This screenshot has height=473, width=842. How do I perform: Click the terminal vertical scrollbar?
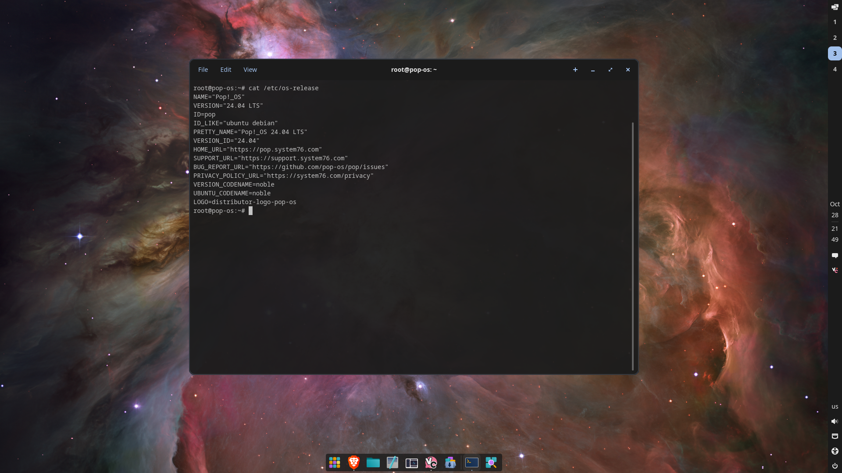pos(632,245)
